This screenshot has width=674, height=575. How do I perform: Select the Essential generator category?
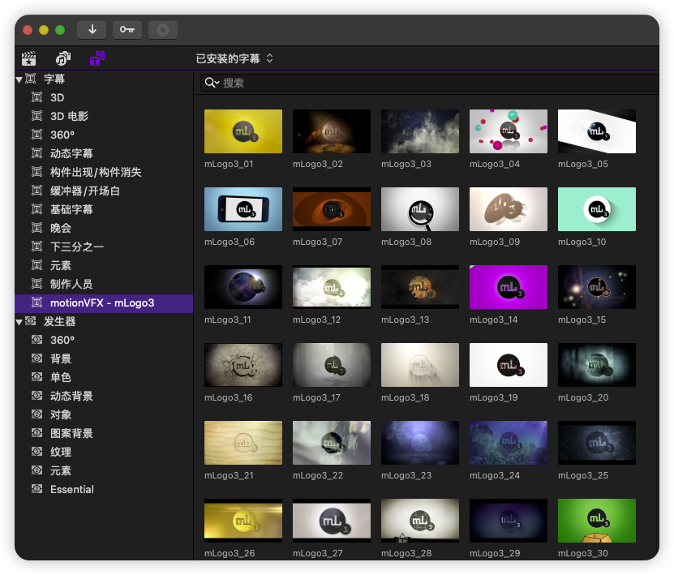click(104, 490)
